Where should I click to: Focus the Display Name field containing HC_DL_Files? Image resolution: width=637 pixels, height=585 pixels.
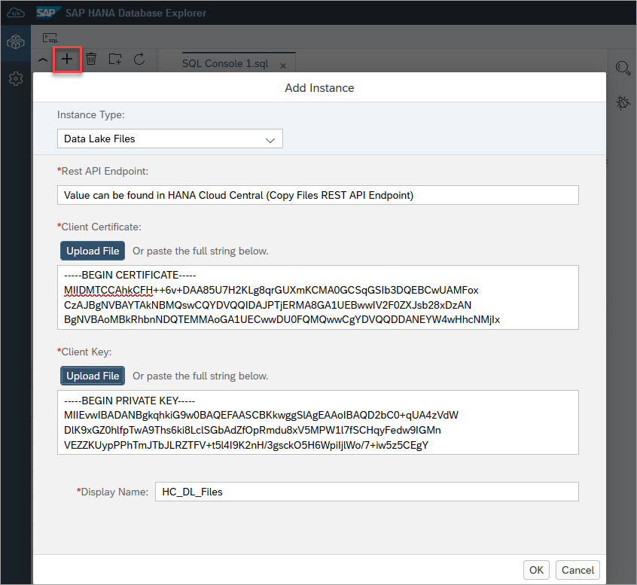click(367, 492)
